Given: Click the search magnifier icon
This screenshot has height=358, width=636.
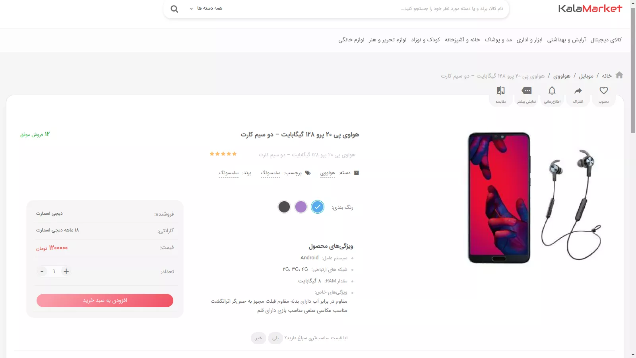Looking at the screenshot, I should pyautogui.click(x=174, y=9).
